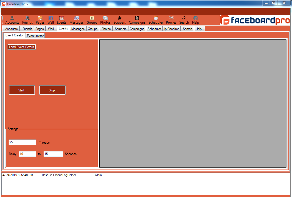This screenshot has height=197, width=292.
Task: Maximize the FaceboardPro window
Action: [x=274, y=3]
